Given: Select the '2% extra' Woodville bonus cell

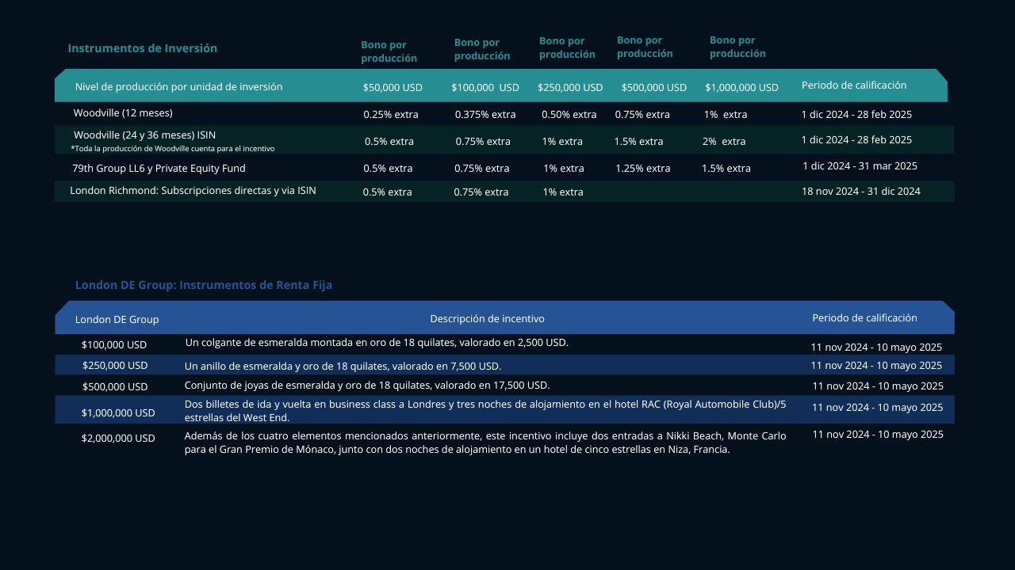Looking at the screenshot, I should 723,142.
